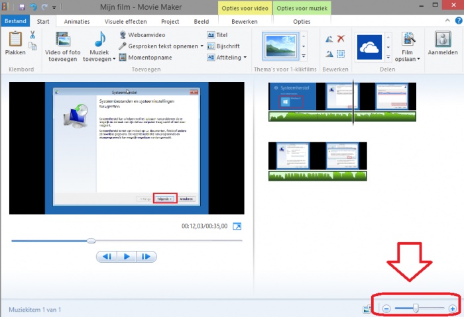Add a Titel to the movie
The image size is (464, 317).
click(217, 35)
